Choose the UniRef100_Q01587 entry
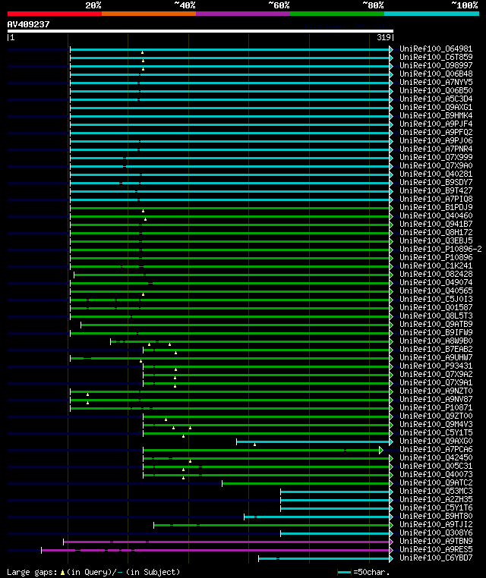 [x=436, y=307]
